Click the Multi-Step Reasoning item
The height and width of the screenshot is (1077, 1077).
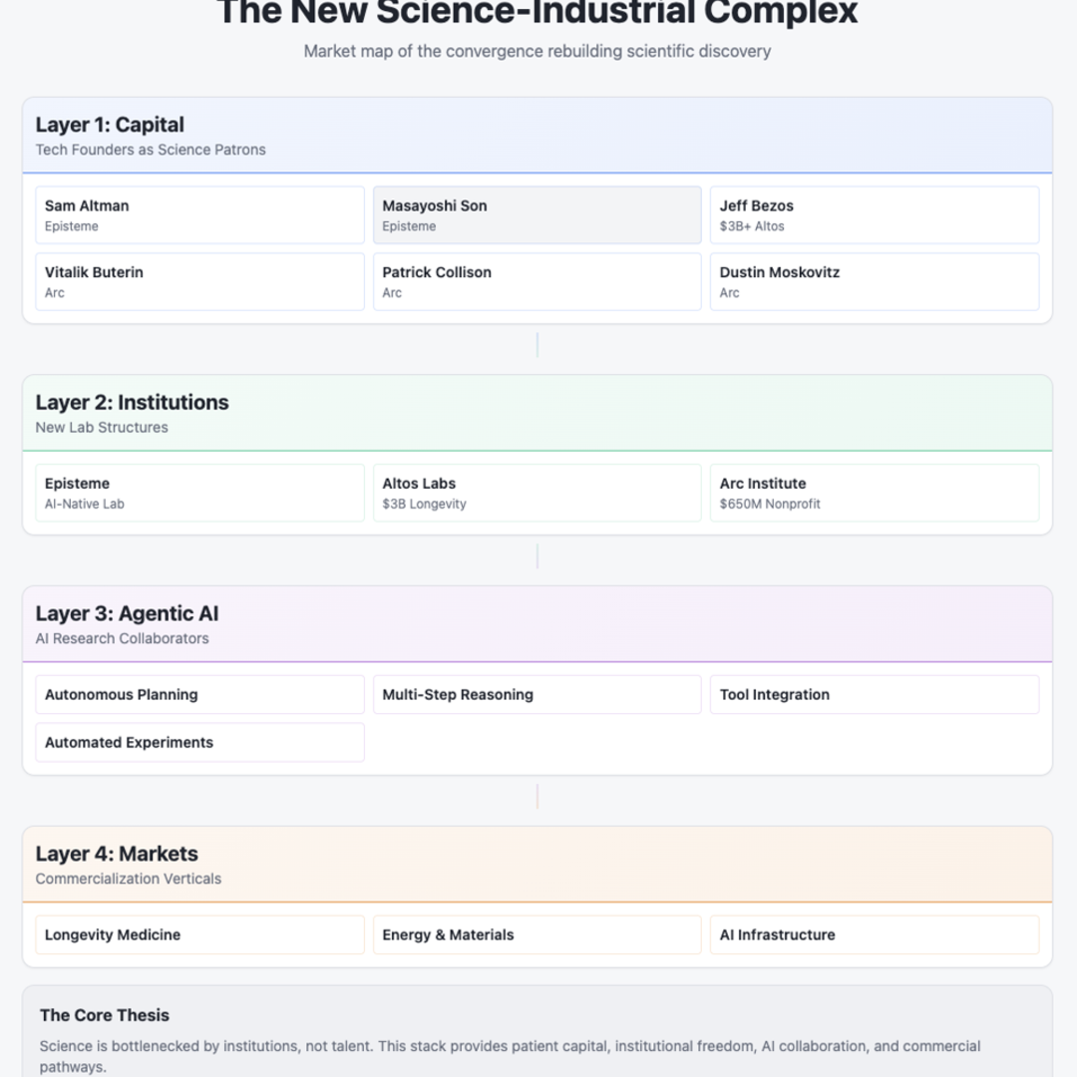[x=537, y=694]
